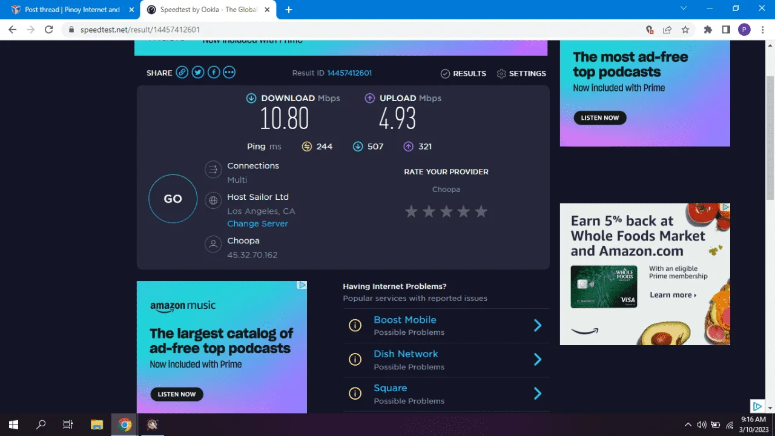Open the Boost Mobile link

[404, 320]
